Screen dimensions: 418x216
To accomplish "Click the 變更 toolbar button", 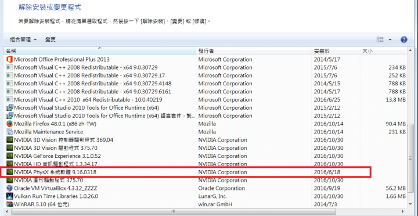I will click(x=51, y=39).
